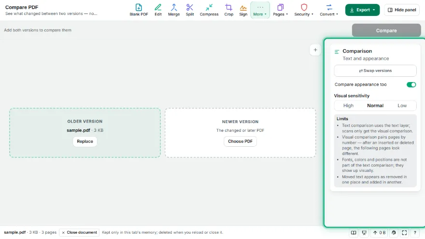Click sample.pdf status bar file info
This screenshot has height=239, width=425.
(30, 233)
